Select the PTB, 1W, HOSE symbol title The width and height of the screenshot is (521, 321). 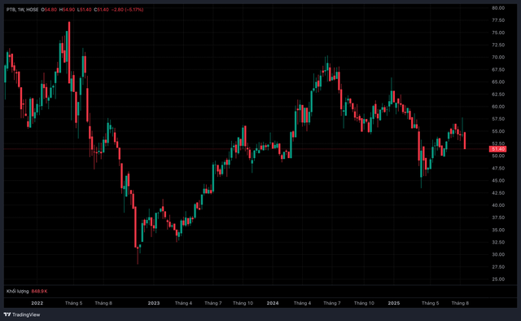pyautogui.click(x=22, y=10)
